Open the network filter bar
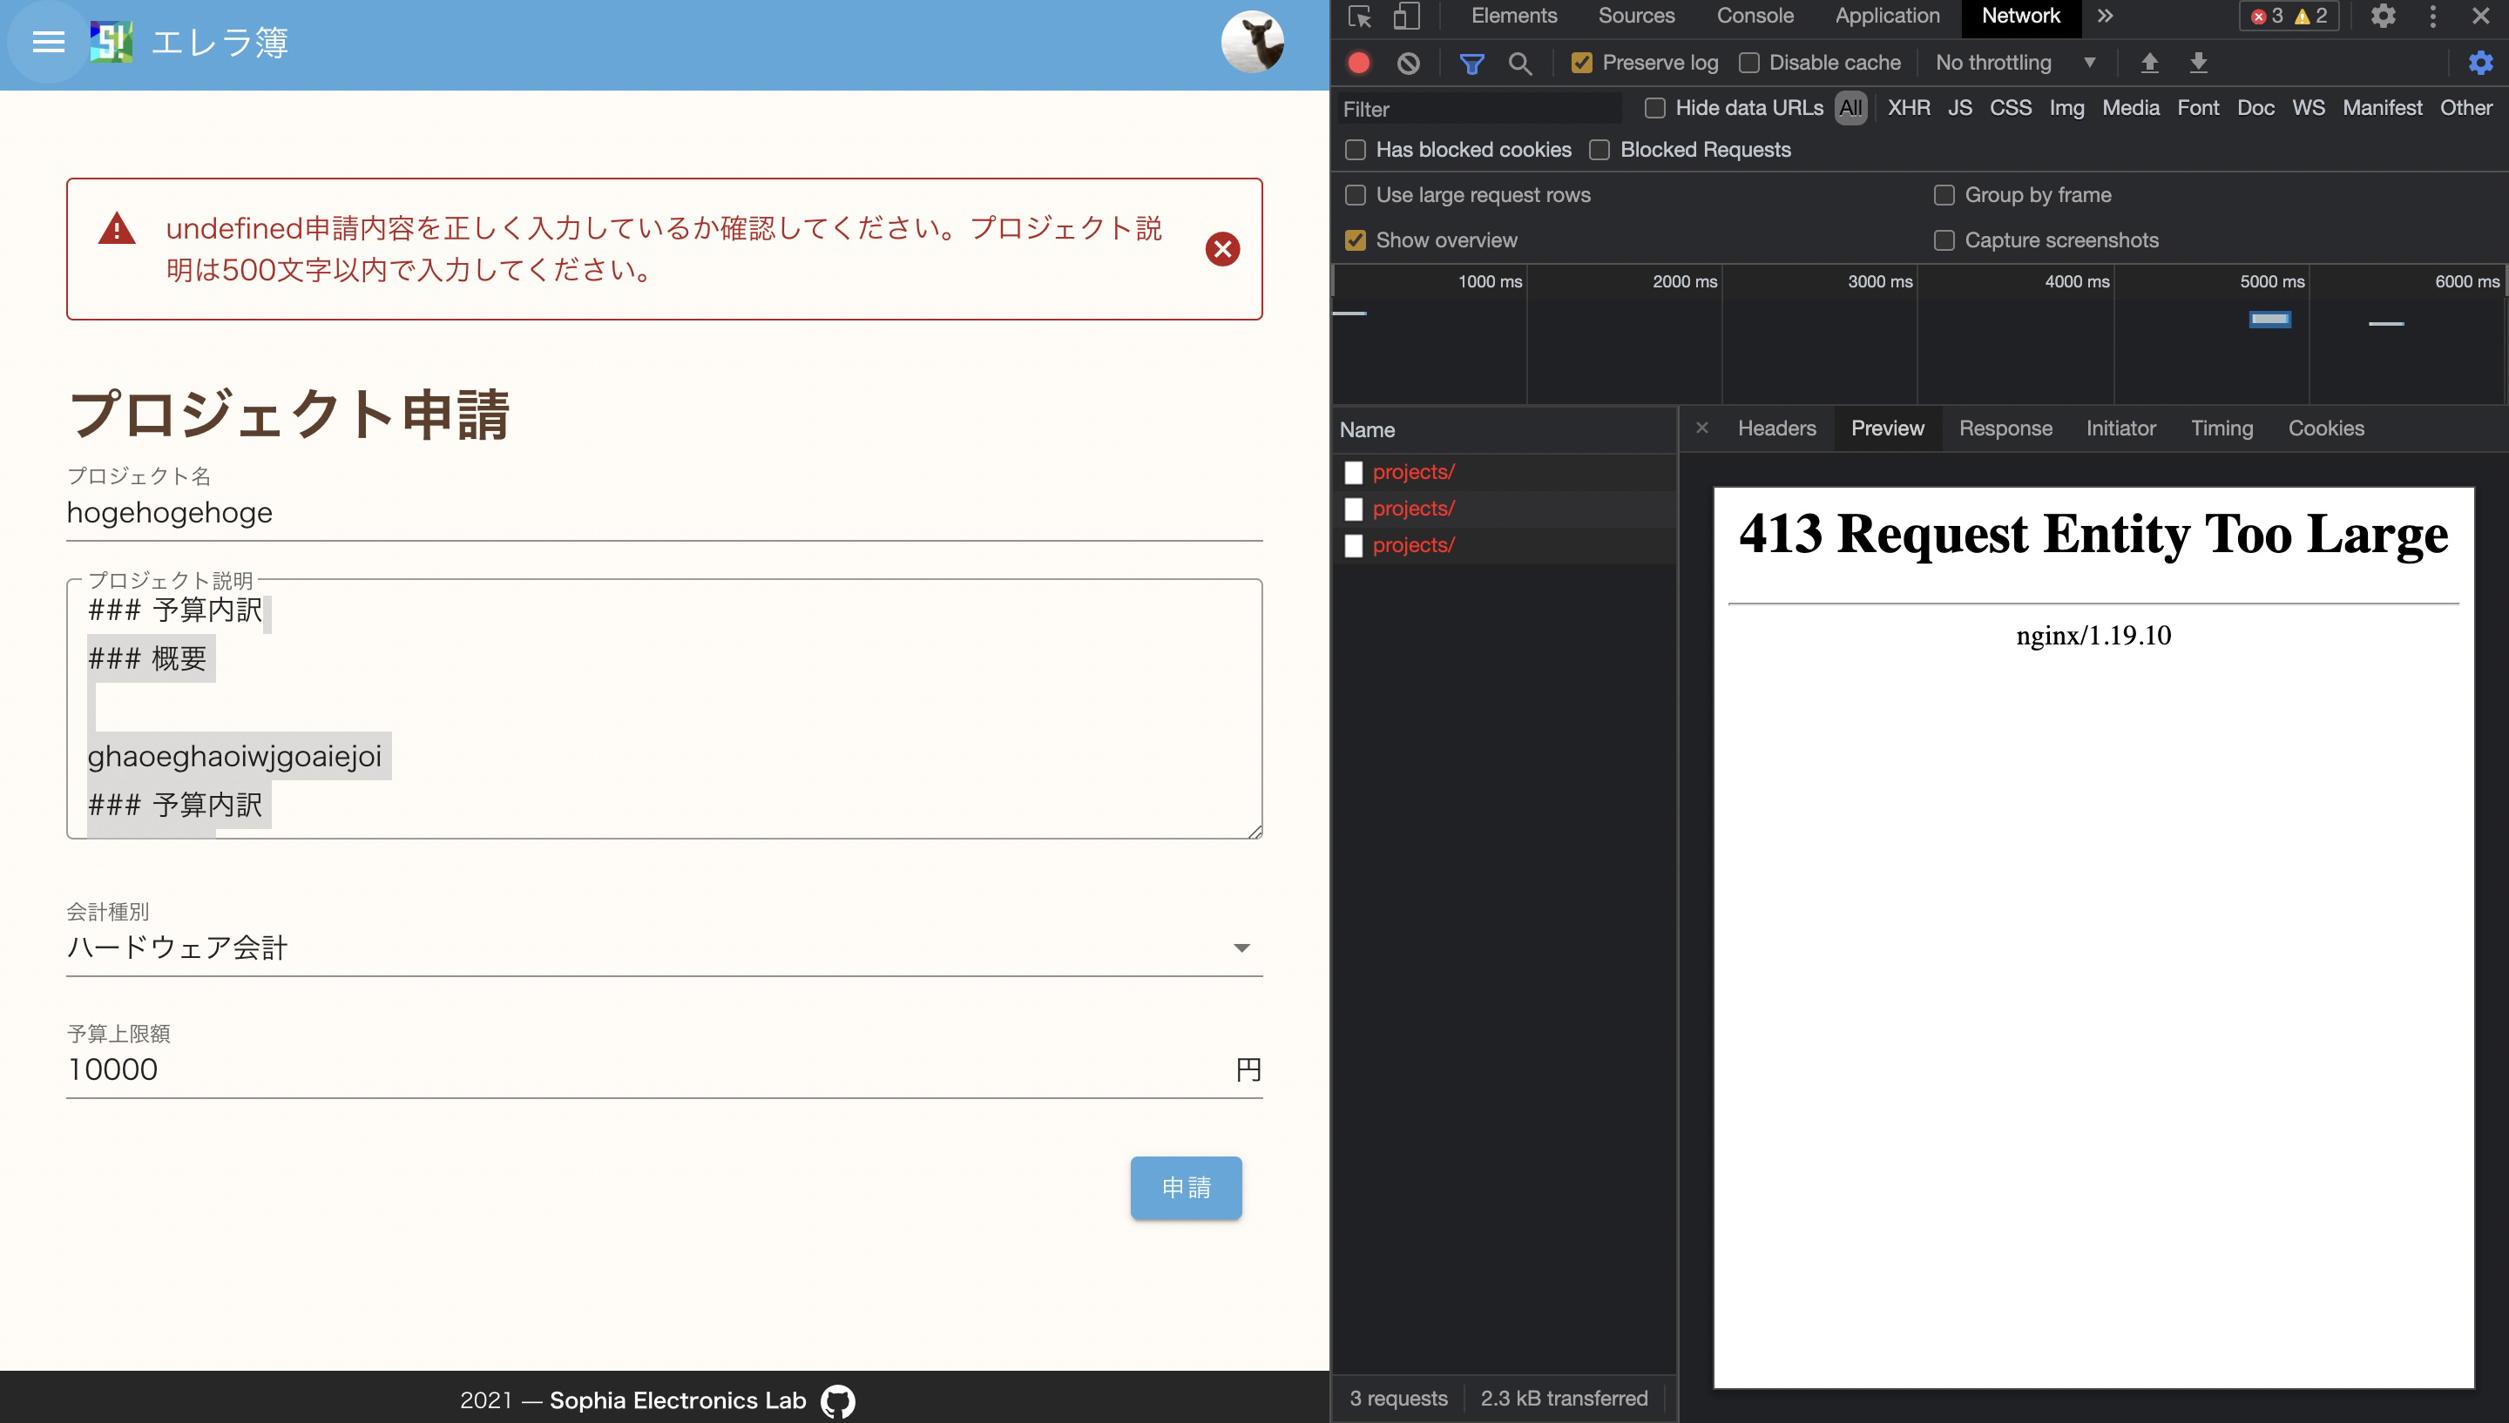This screenshot has width=2509, height=1423. pos(1472,63)
